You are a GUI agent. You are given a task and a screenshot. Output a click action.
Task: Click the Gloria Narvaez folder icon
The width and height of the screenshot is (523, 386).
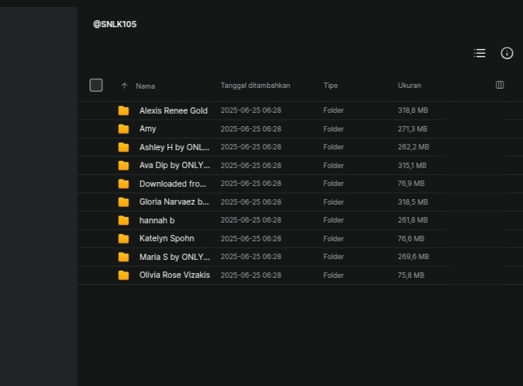[x=124, y=202]
